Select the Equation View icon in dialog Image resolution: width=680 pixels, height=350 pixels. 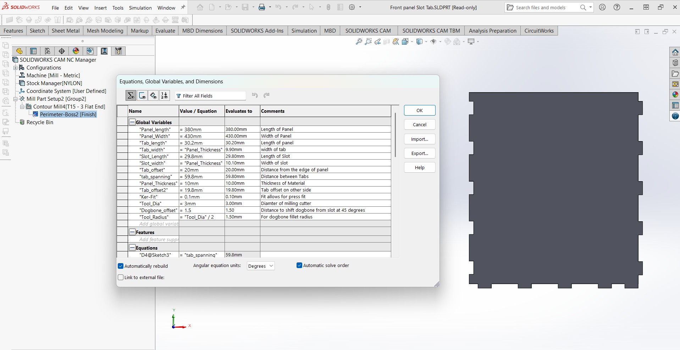[131, 95]
